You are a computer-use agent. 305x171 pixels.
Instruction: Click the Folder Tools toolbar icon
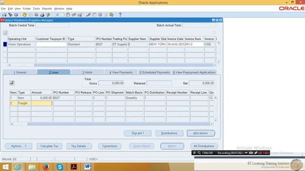point(112,15)
